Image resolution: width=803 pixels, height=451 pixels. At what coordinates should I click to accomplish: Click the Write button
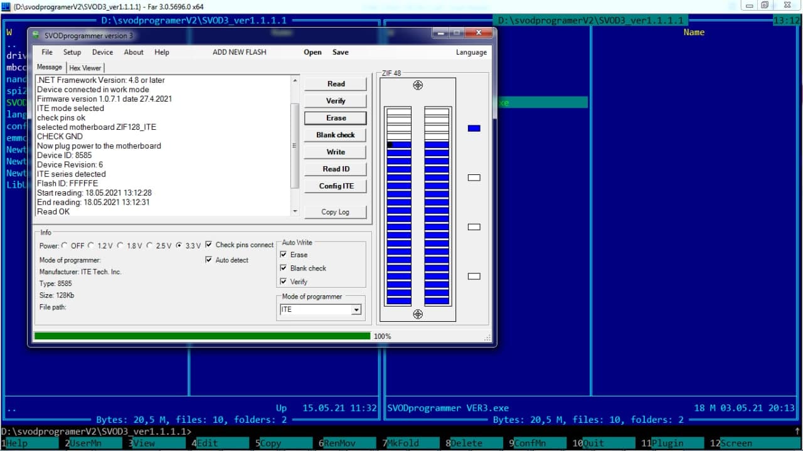point(335,151)
